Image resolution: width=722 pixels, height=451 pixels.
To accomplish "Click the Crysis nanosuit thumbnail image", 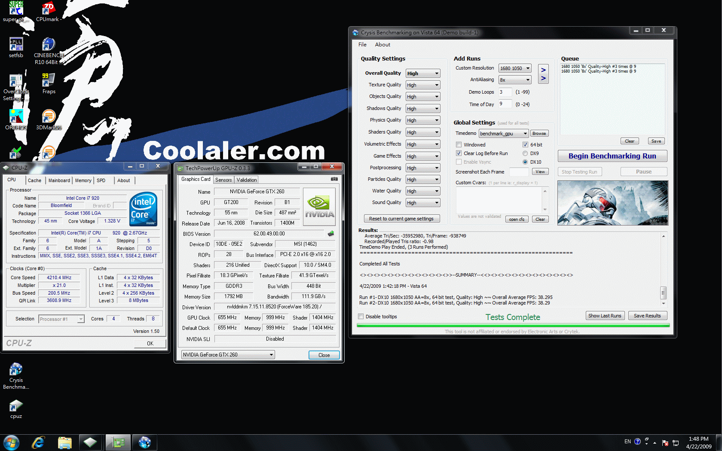I will click(x=613, y=203).
